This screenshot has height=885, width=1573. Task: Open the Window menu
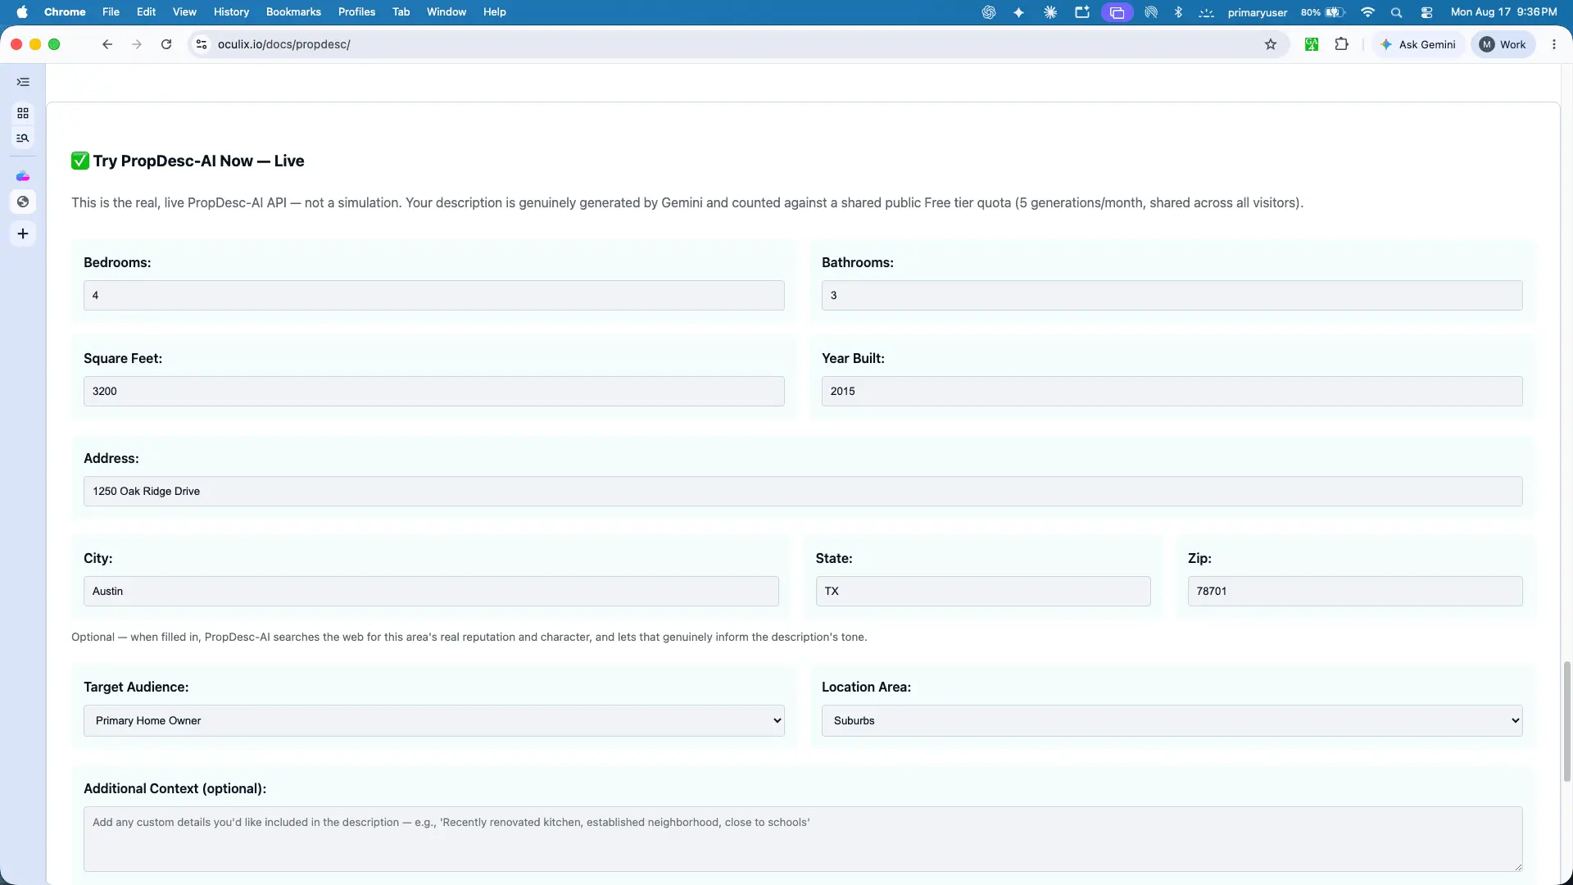[x=447, y=11]
